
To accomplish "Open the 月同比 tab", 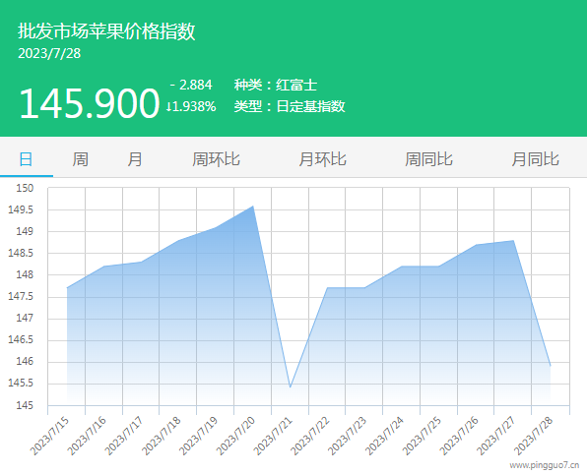I will click(x=535, y=159).
